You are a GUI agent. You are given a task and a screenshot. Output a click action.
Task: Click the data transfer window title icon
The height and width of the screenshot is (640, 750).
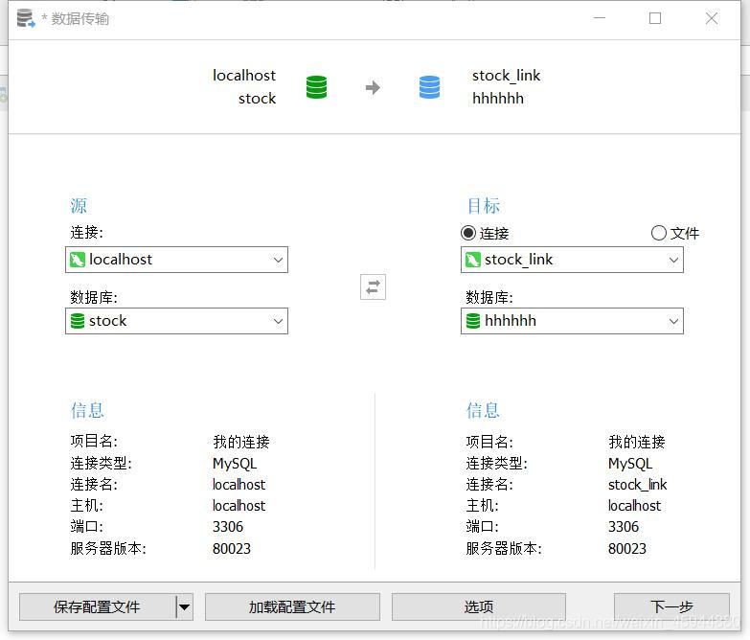[26, 18]
